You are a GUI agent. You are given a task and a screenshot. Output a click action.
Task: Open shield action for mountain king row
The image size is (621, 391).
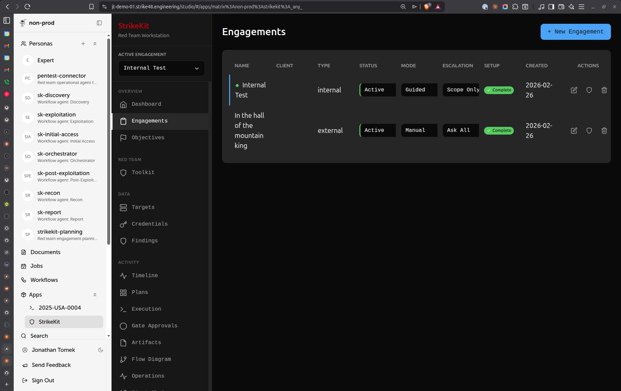coord(589,131)
